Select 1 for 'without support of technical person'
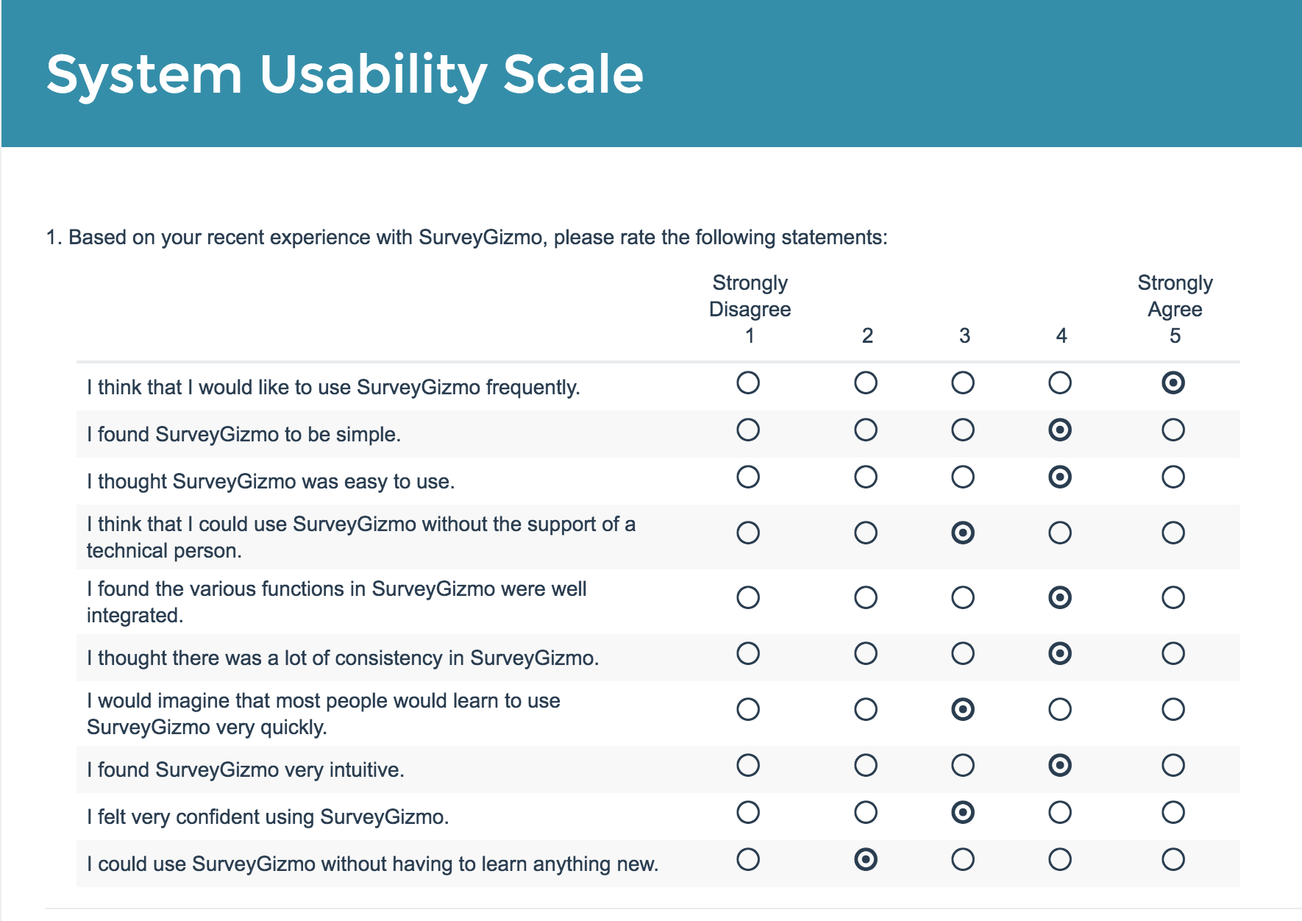 (x=748, y=533)
